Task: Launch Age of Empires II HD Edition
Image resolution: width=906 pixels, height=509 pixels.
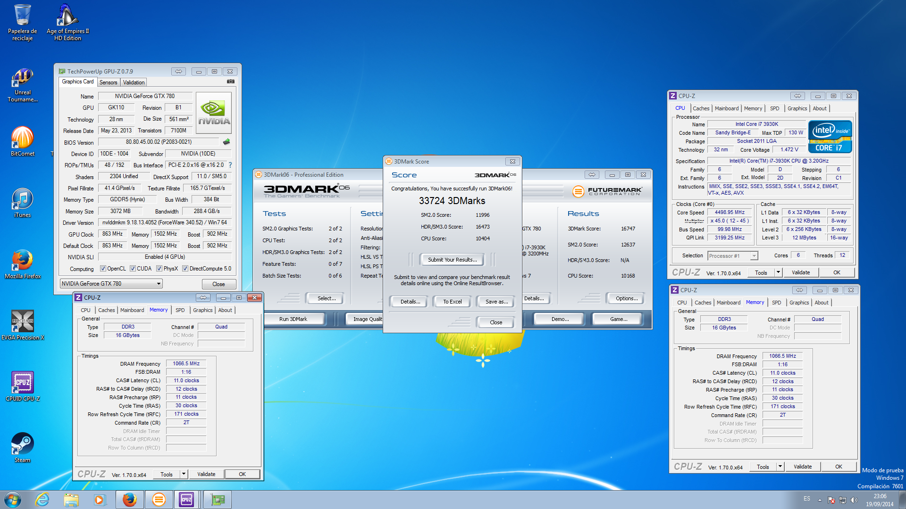Action: coord(67,22)
